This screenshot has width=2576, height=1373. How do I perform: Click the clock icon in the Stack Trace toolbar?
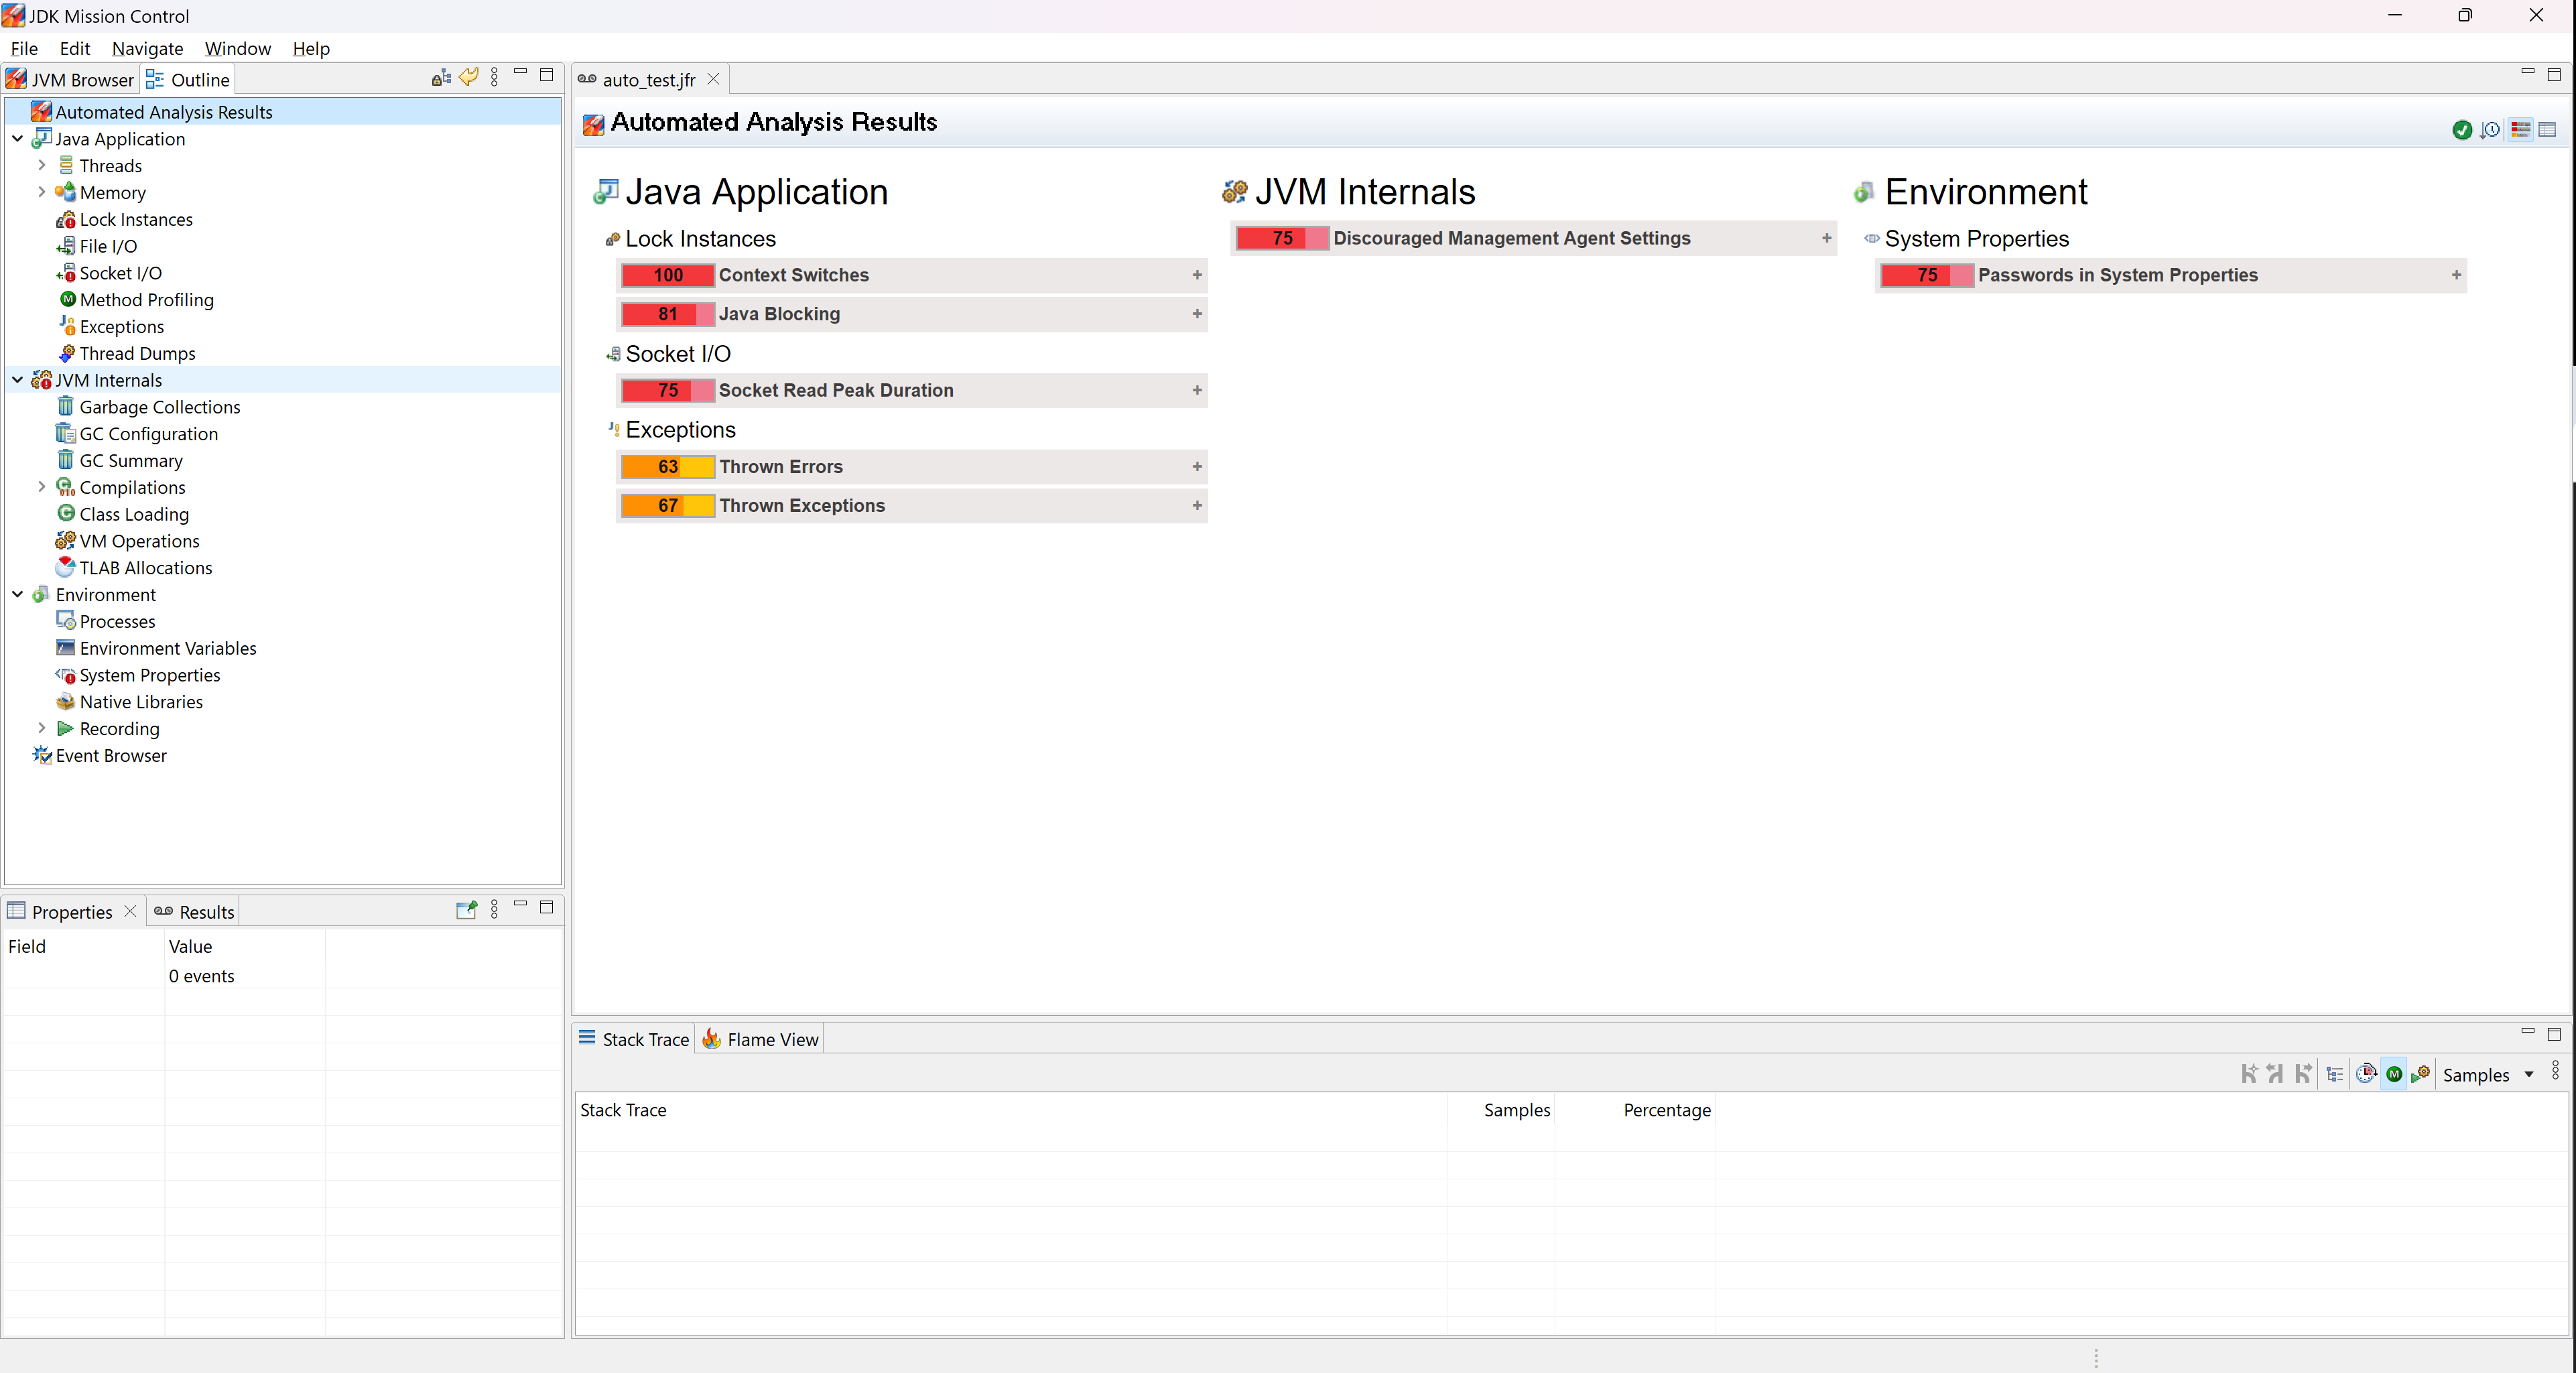click(2366, 1074)
